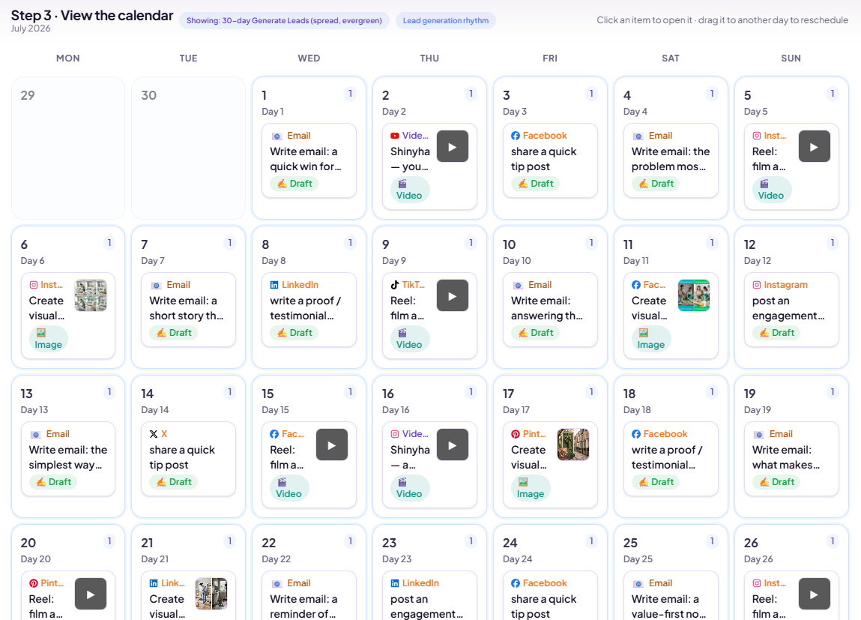861x620 pixels.
Task: Open the image thumbnail on July 11 Facebook card
Action: point(694,295)
